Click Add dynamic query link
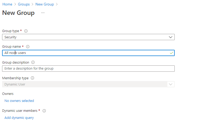199x135 pixels. (x=19, y=118)
